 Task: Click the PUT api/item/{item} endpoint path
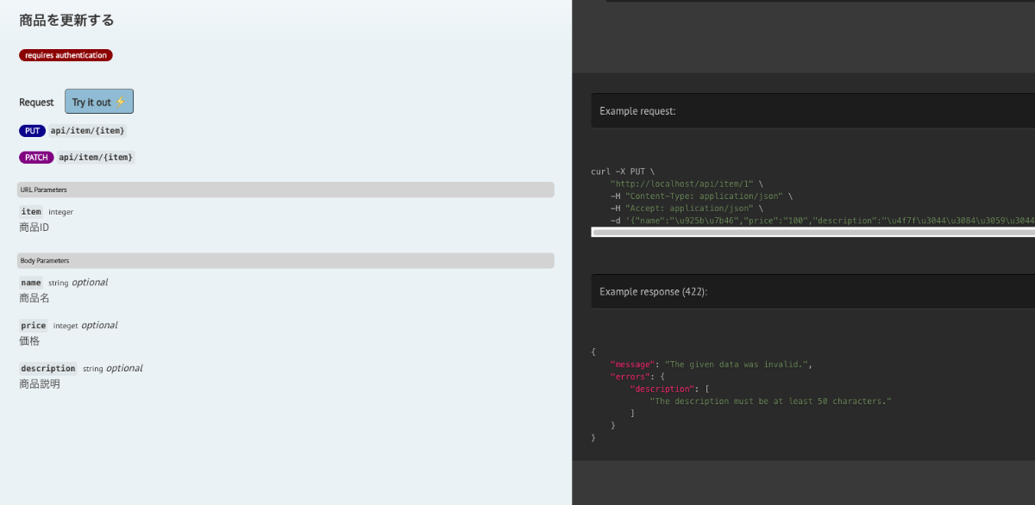(89, 131)
